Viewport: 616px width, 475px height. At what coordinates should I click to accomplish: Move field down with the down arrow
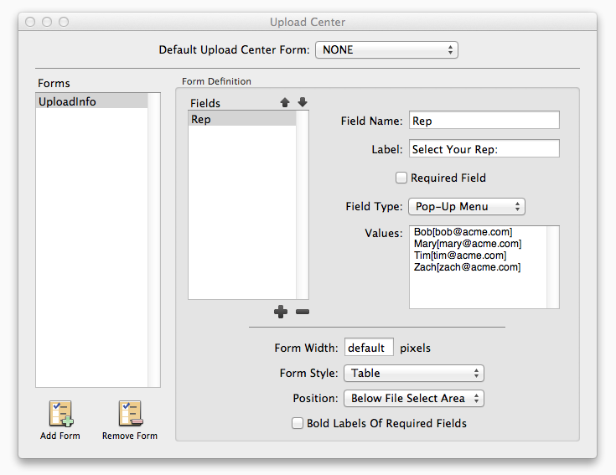303,102
